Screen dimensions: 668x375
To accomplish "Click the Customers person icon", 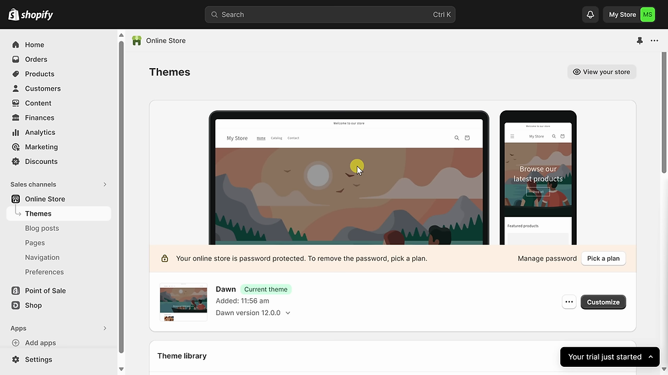I will pyautogui.click(x=16, y=88).
